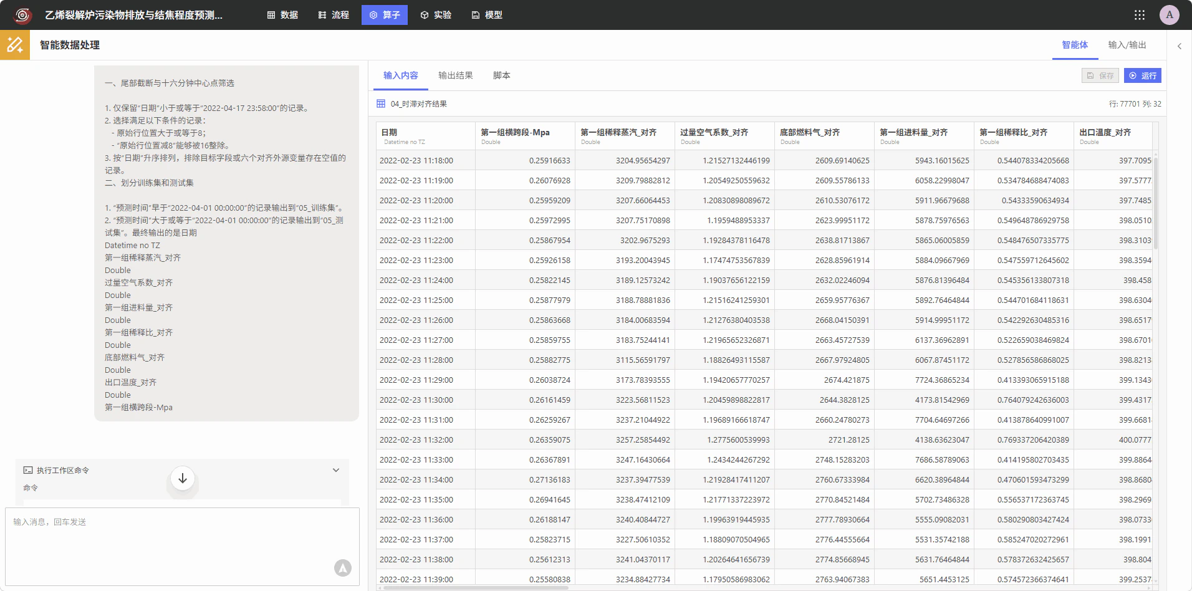This screenshot has height=591, width=1192.
Task: Jump to latest message with down-arrow button
Action: pyautogui.click(x=183, y=479)
